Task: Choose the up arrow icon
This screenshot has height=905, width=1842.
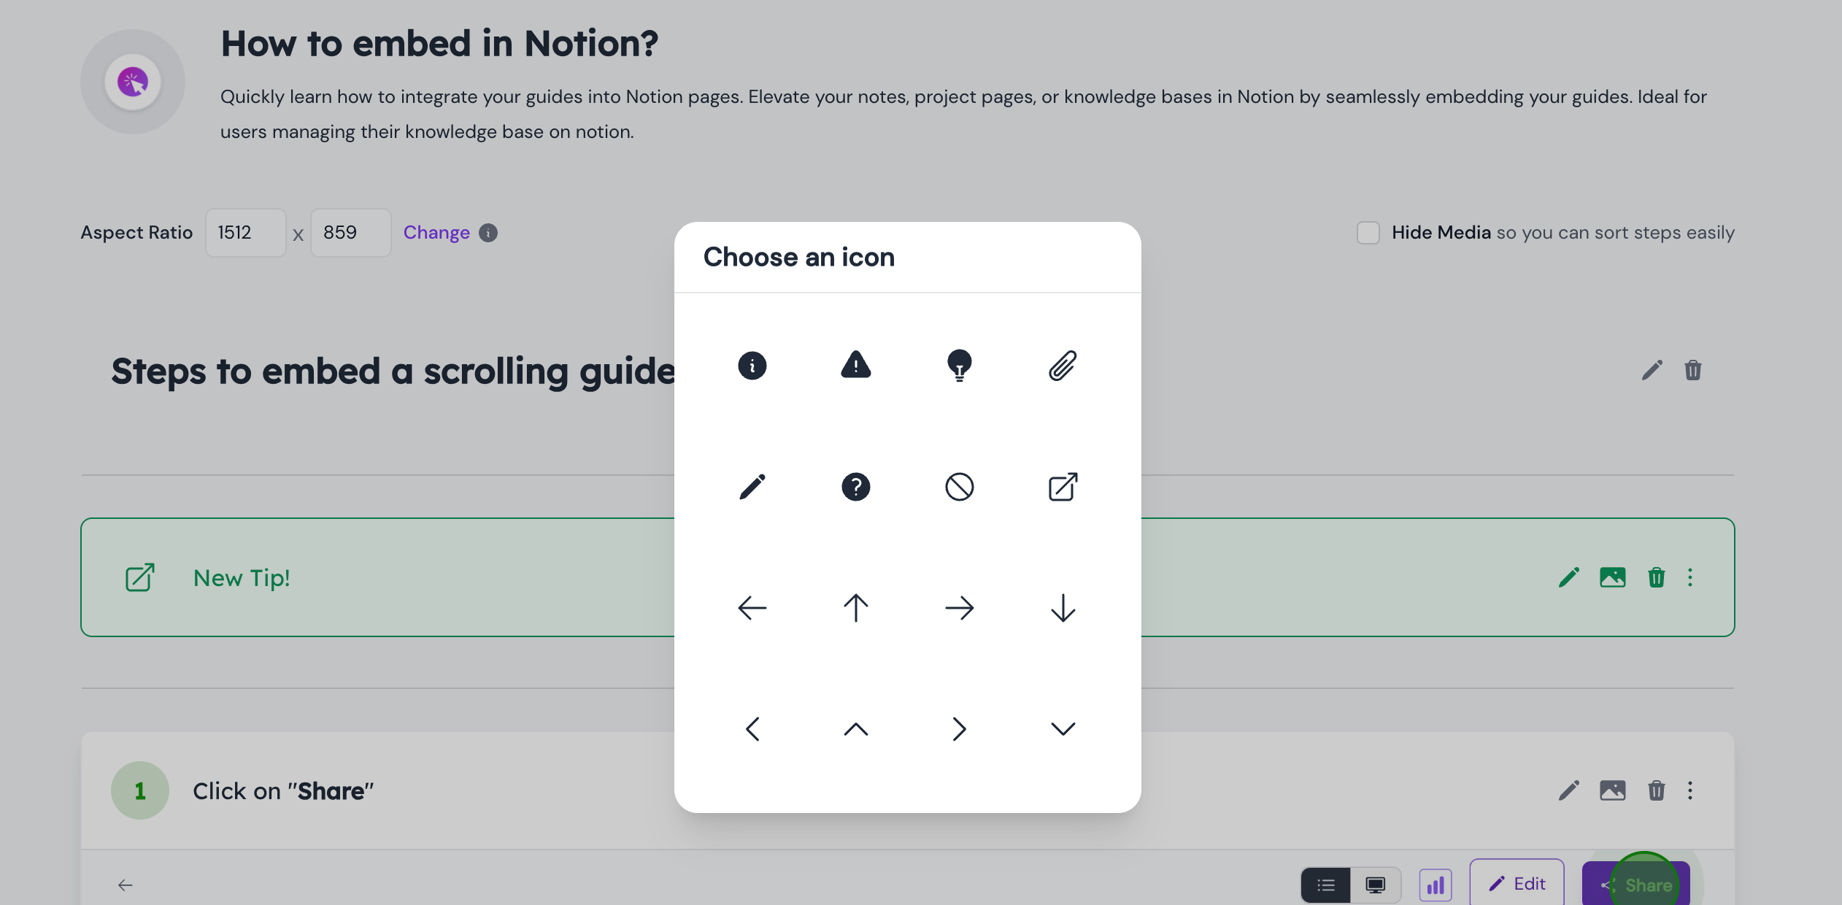Action: tap(856, 608)
